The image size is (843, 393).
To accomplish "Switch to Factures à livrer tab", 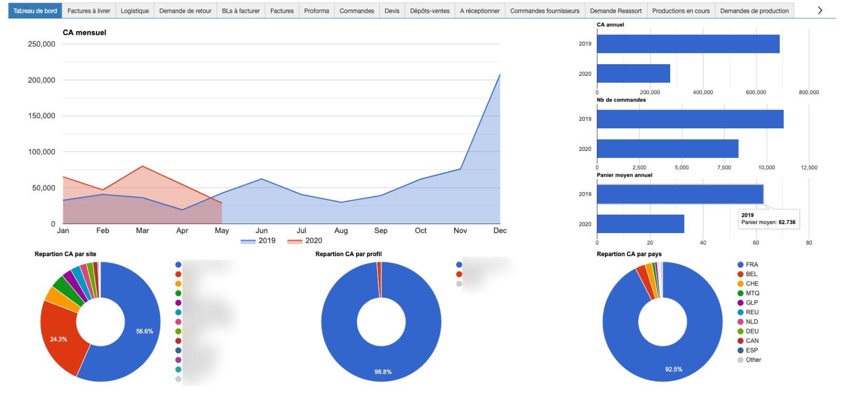I will point(89,11).
